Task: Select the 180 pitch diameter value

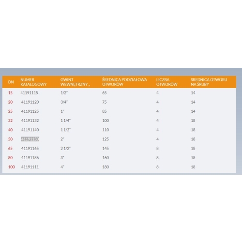Action: [106, 167]
